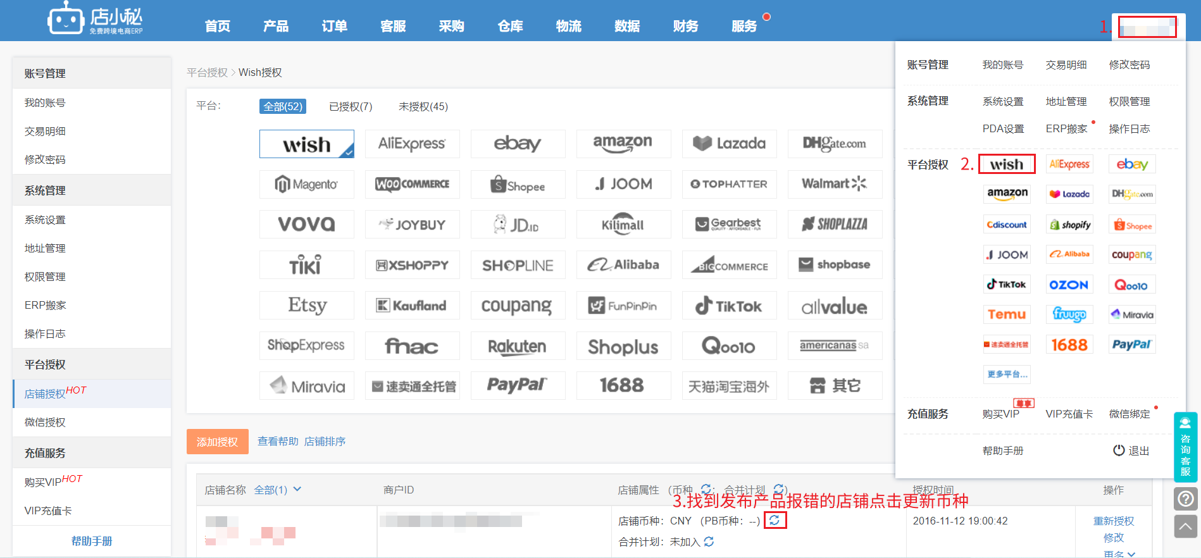Open the 店铺排序 link

325,441
